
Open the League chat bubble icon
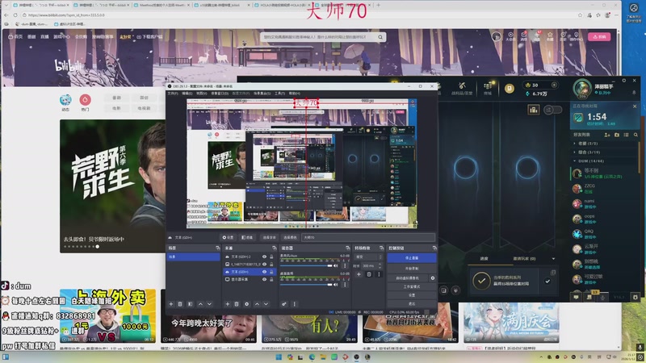point(577,296)
